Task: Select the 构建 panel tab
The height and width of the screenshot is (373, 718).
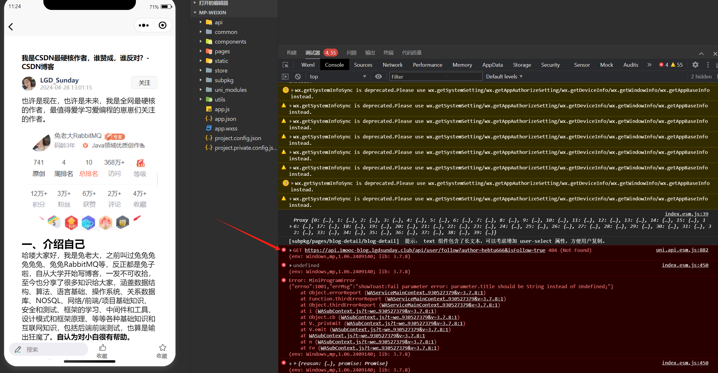Action: 291,53
